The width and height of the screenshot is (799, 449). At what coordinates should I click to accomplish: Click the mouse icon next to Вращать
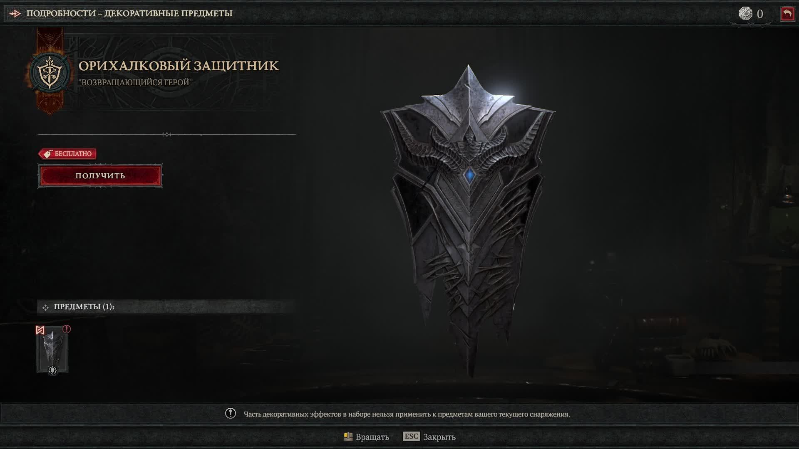click(348, 437)
